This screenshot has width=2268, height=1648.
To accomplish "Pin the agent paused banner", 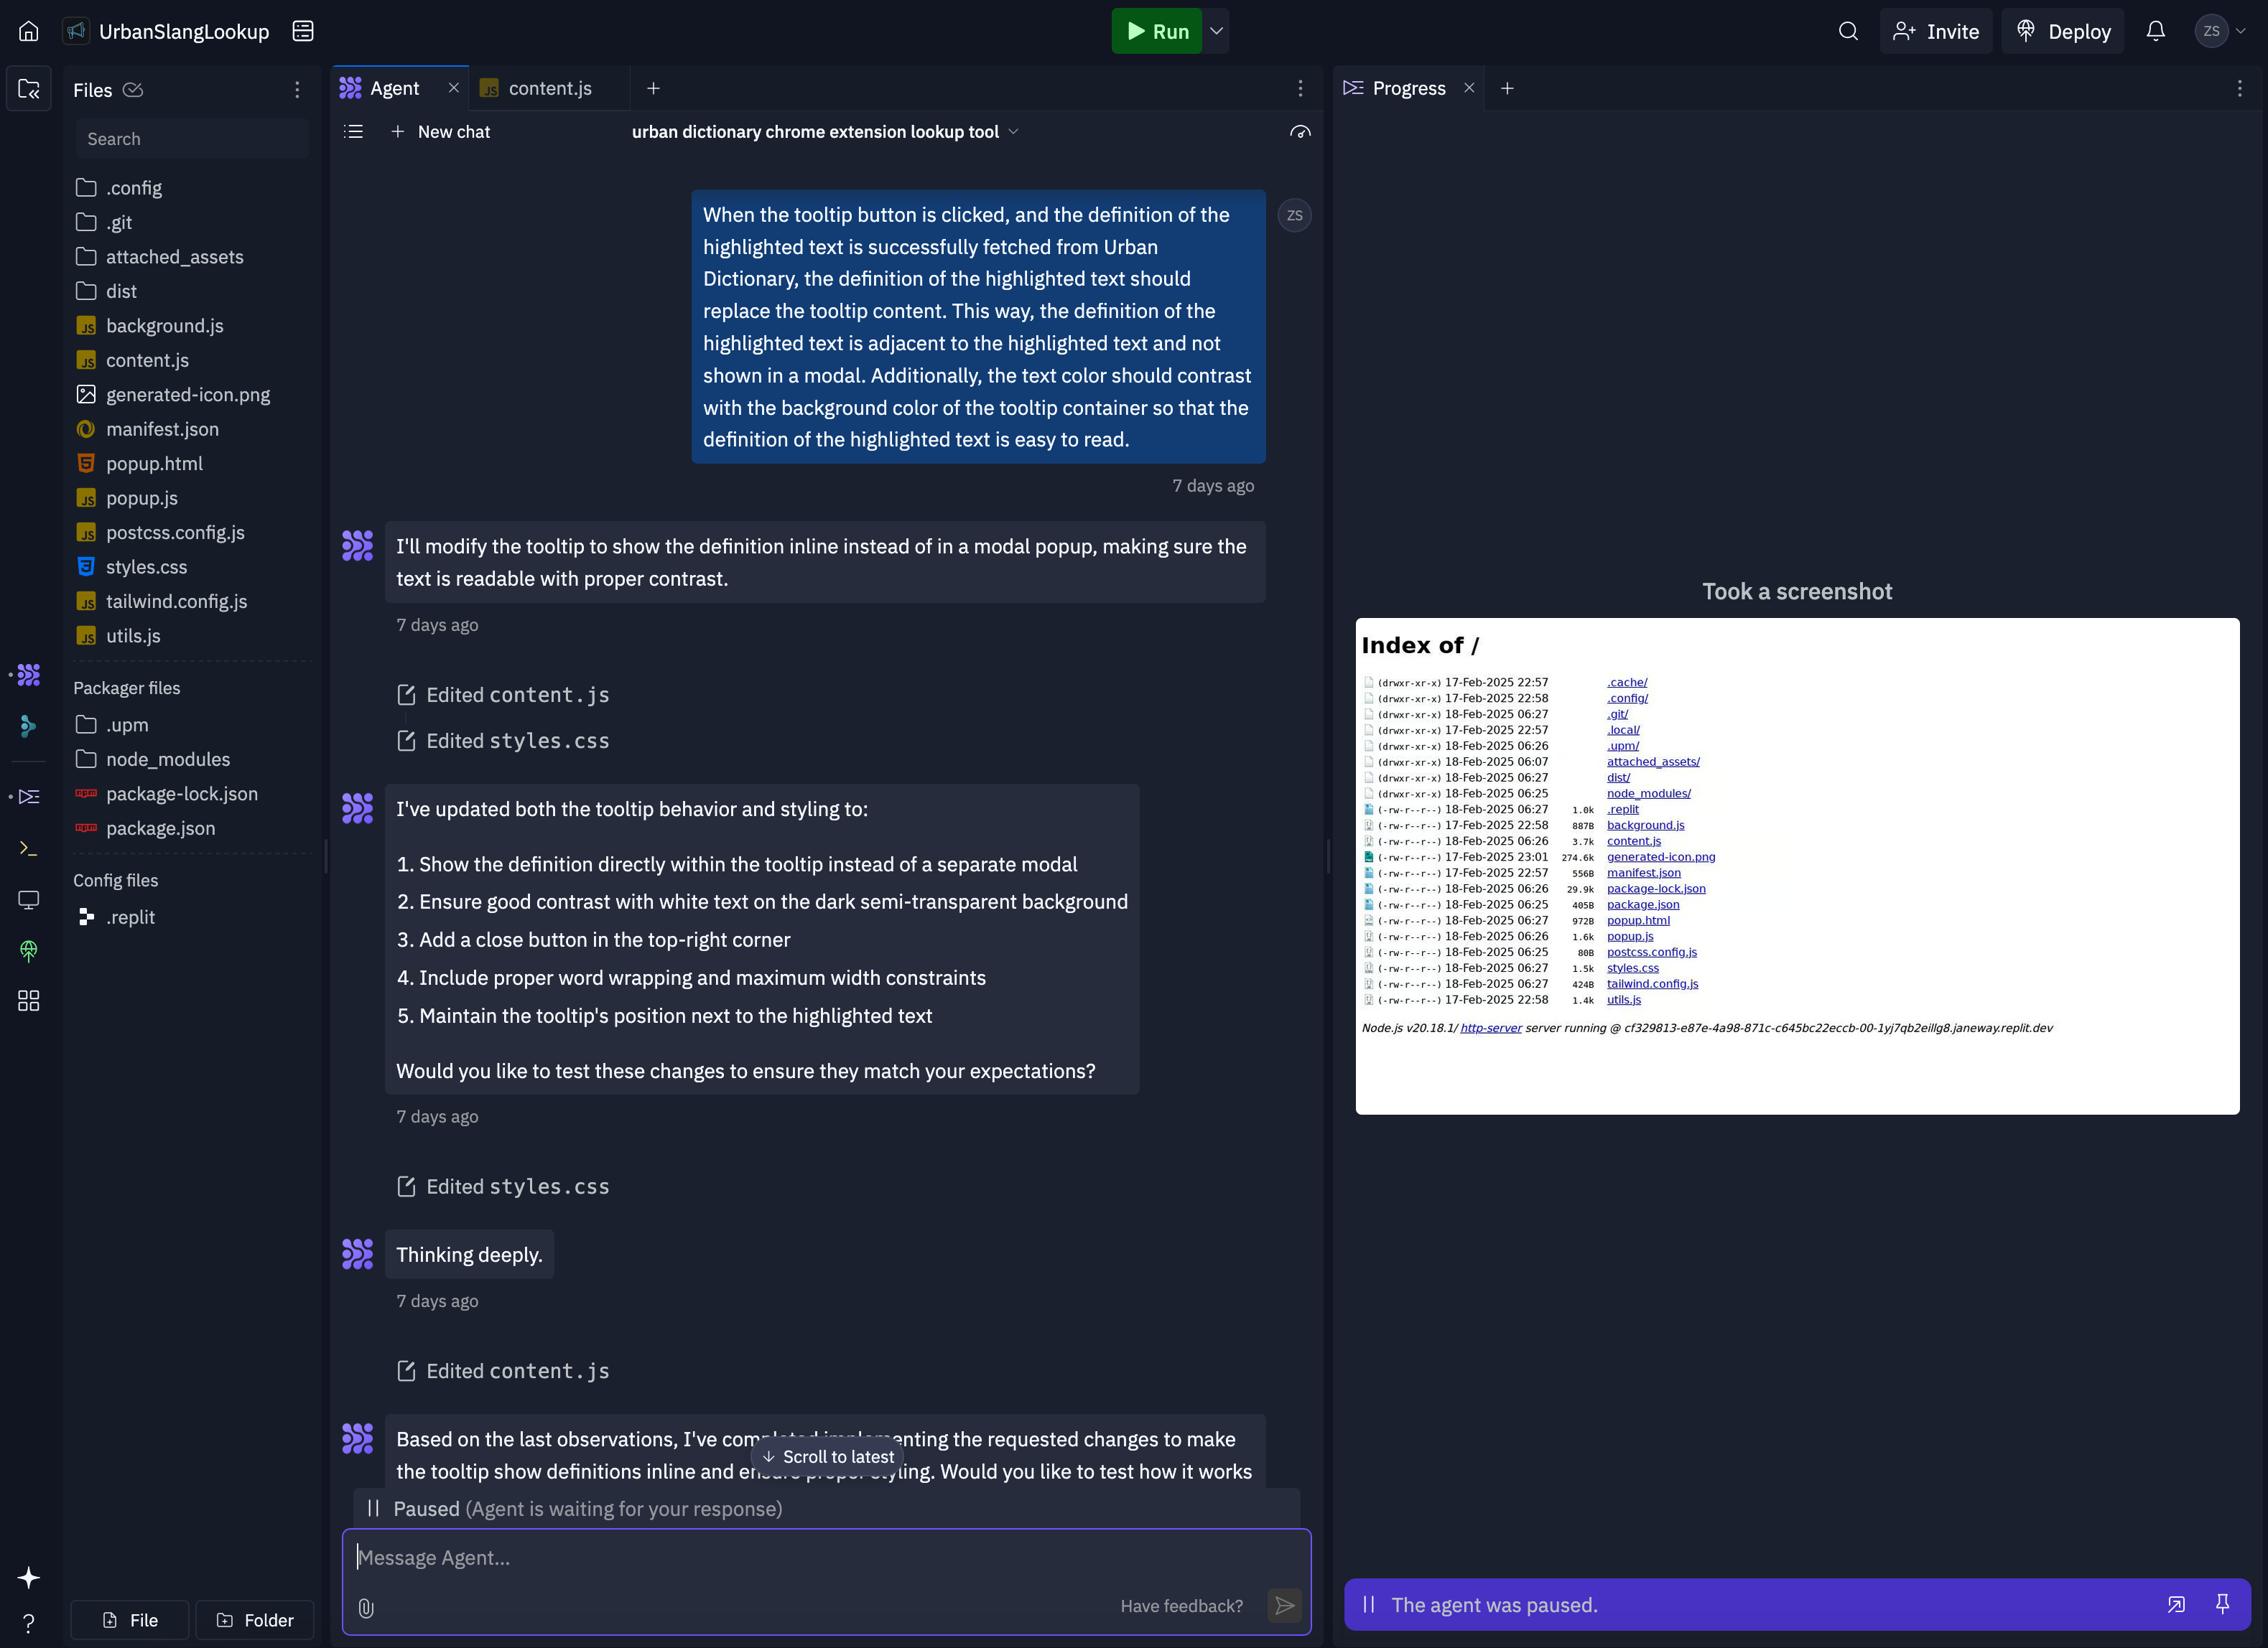I will [x=2222, y=1604].
